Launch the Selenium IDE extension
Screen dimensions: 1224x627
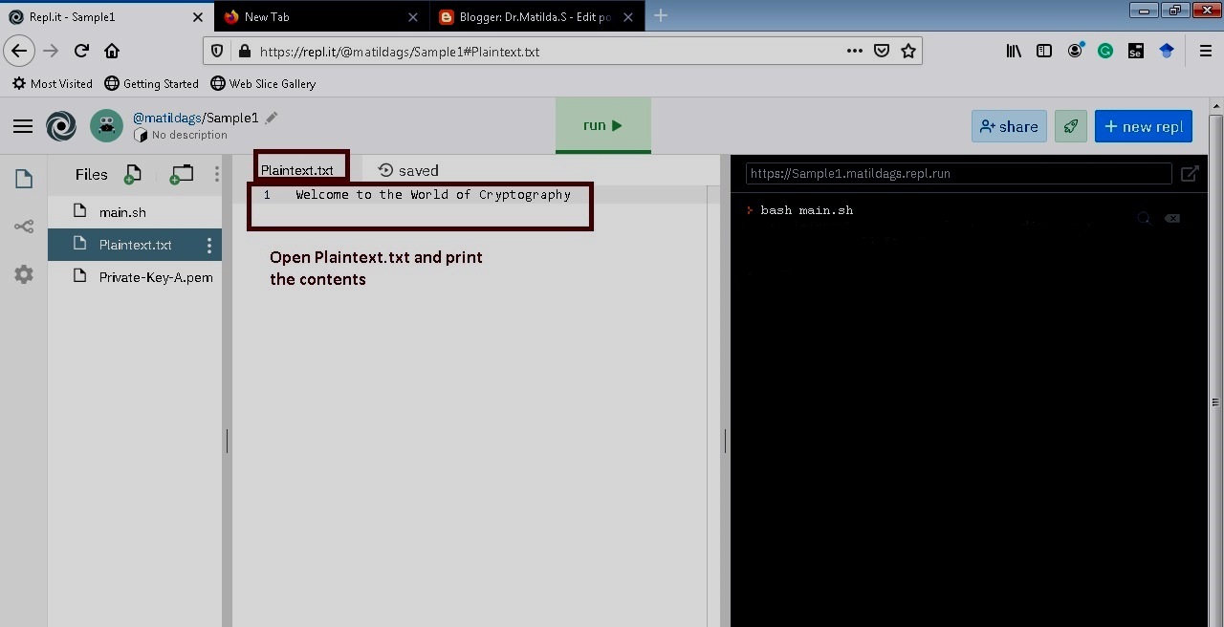[x=1136, y=51]
